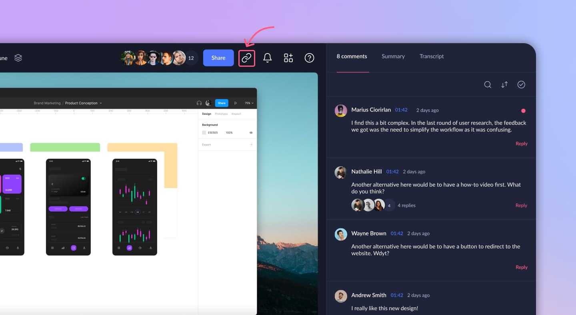The width and height of the screenshot is (576, 315).
Task: Click the E5E5E5 background color swatch
Action: 204,133
